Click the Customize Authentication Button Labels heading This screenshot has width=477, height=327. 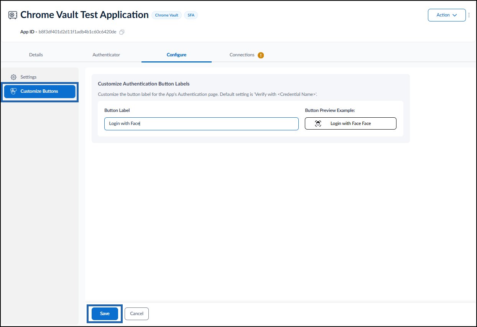click(144, 84)
